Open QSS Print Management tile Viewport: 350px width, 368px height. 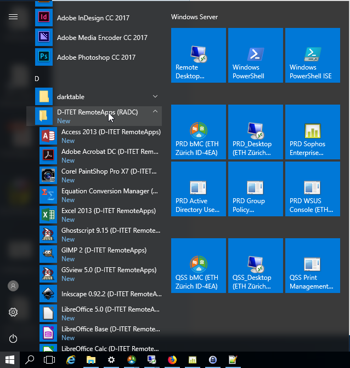(x=313, y=266)
